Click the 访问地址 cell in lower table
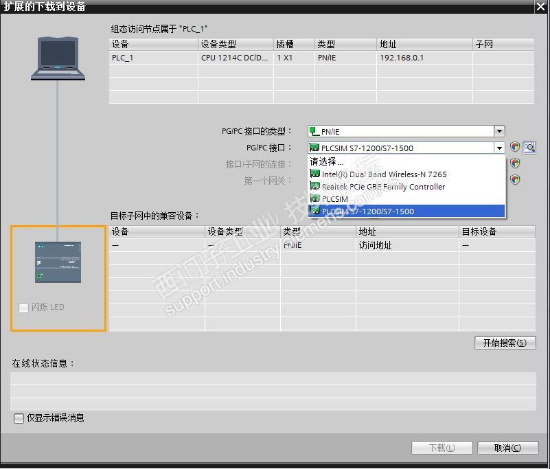Image resolution: width=550 pixels, height=469 pixels. [407, 245]
